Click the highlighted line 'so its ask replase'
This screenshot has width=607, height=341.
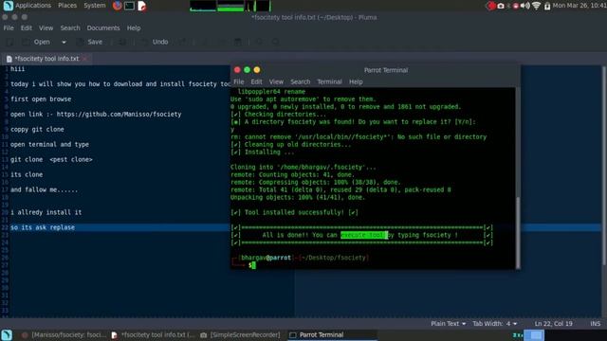[x=43, y=227]
